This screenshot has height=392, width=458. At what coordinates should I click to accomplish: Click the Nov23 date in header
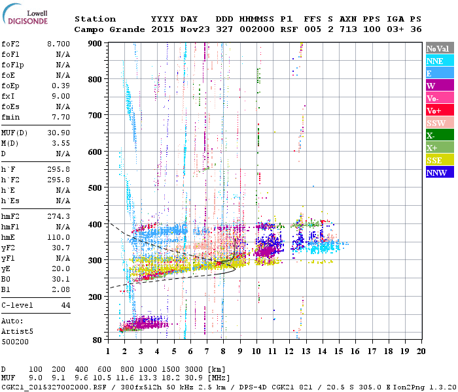click(195, 29)
